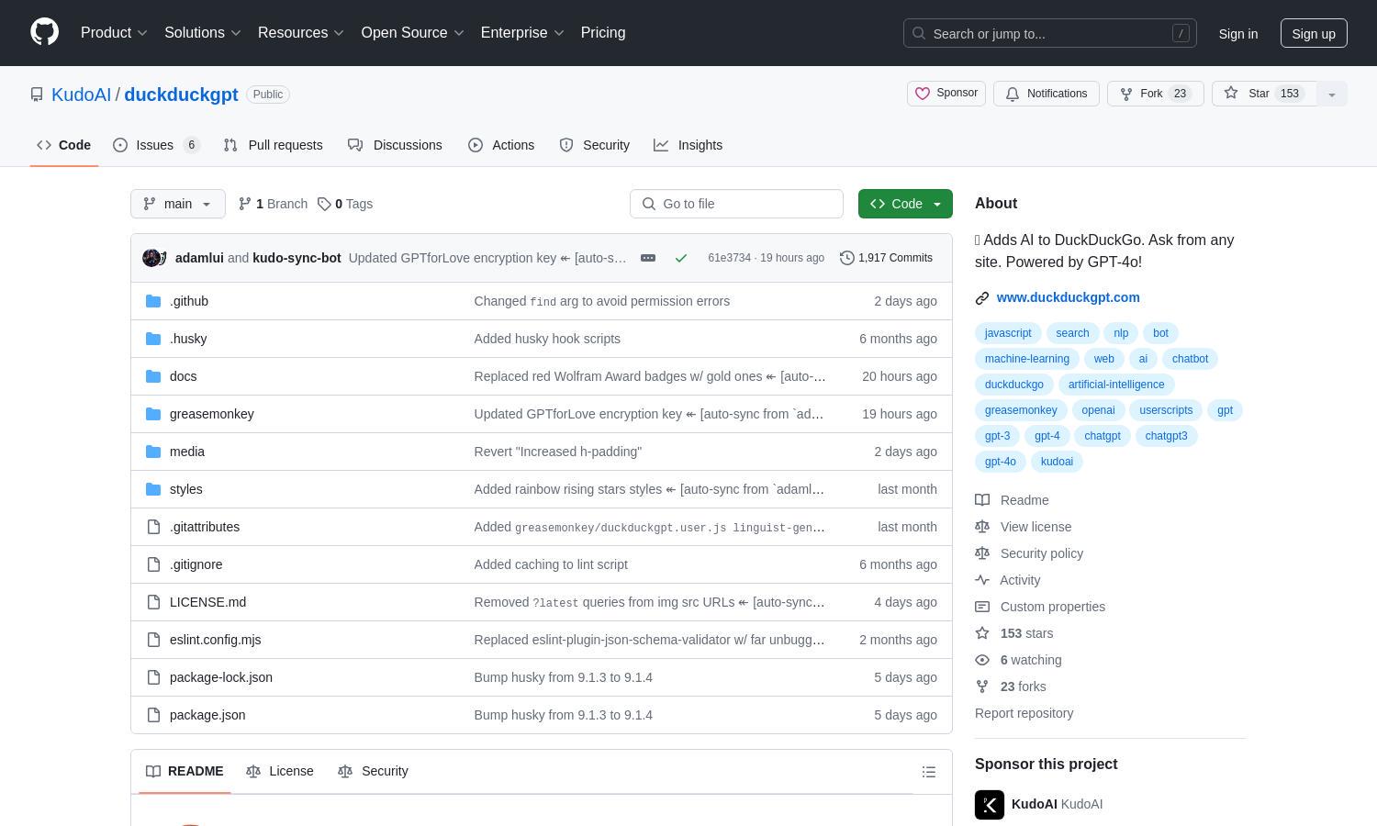The height and width of the screenshot is (826, 1377).
Task: Click the green commit status checkmark
Action: 681,258
